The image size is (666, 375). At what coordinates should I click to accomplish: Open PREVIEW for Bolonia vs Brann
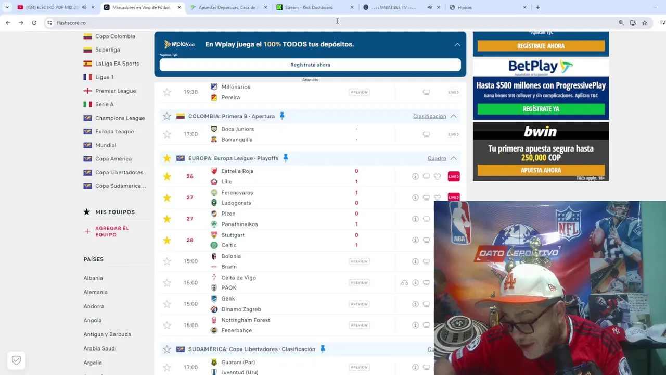pyautogui.click(x=359, y=261)
